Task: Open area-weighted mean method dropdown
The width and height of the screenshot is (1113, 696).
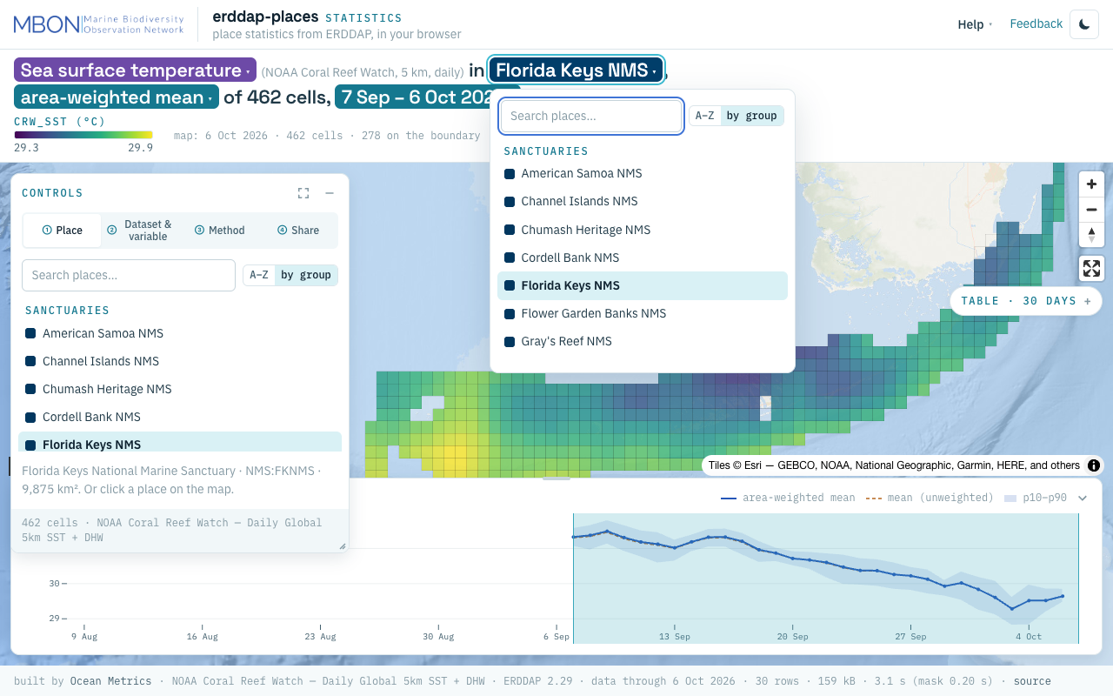Action: click(117, 97)
